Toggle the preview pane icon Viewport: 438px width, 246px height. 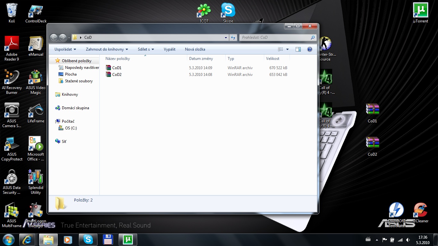click(x=298, y=49)
